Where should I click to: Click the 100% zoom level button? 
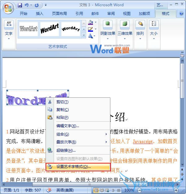point(129,190)
